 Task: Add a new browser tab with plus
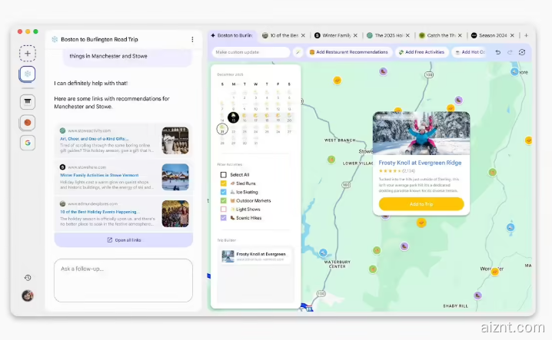[526, 35]
